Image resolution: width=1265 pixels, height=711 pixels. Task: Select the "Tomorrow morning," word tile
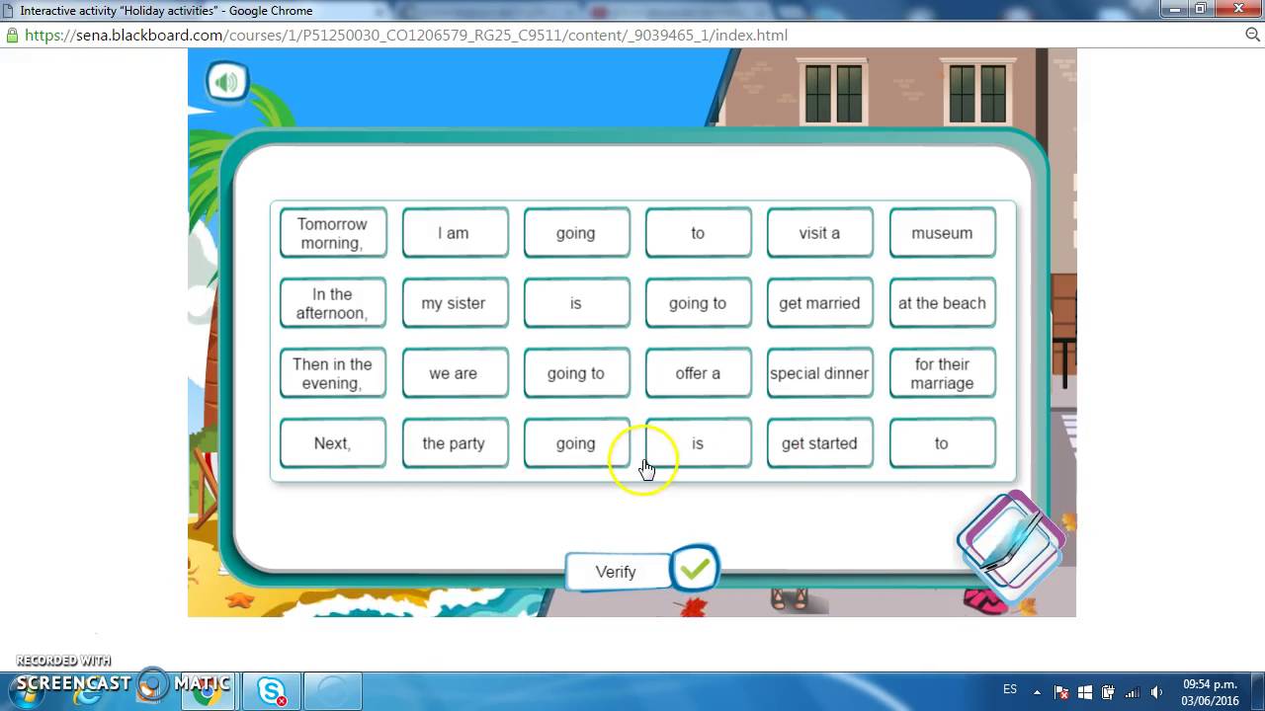pyautogui.click(x=333, y=233)
